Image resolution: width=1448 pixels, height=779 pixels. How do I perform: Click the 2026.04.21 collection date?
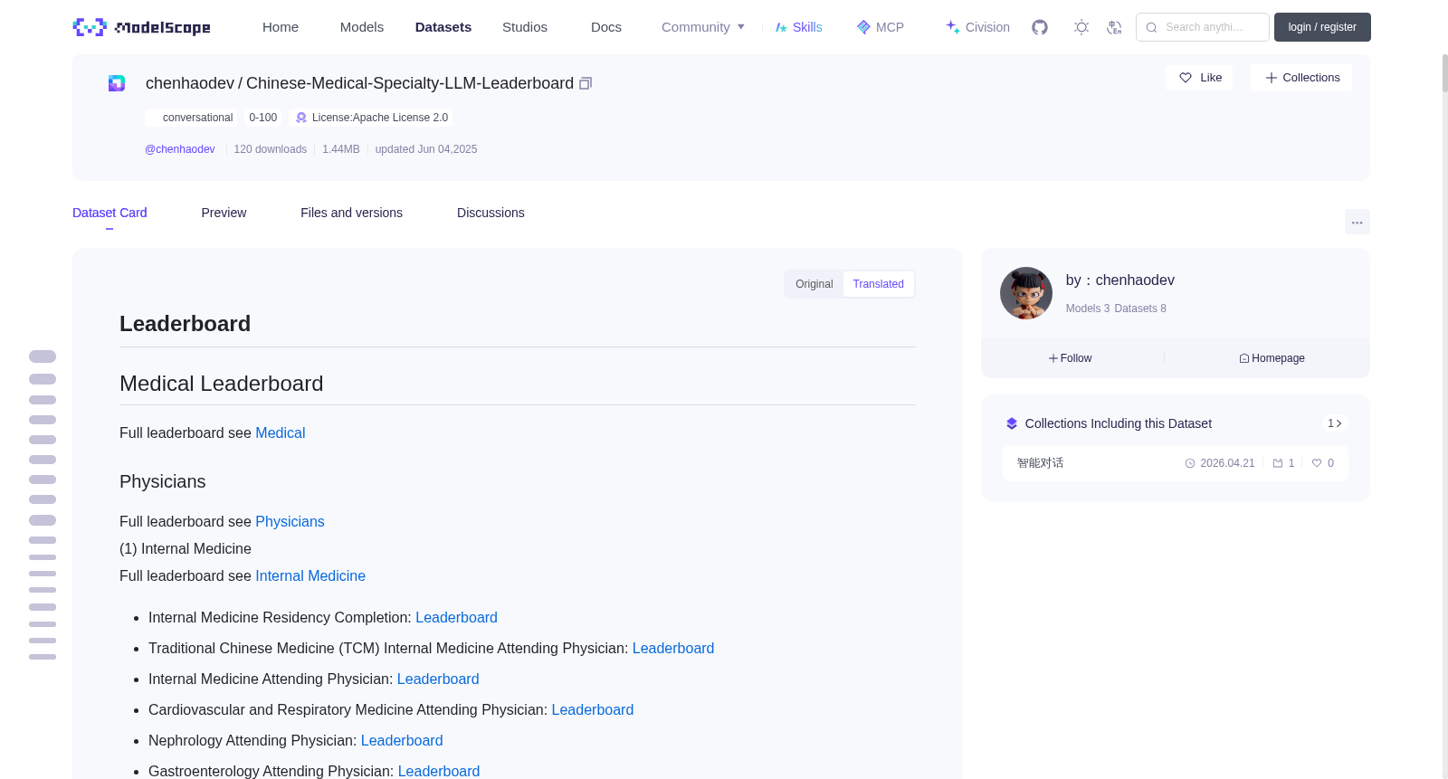point(1227,463)
